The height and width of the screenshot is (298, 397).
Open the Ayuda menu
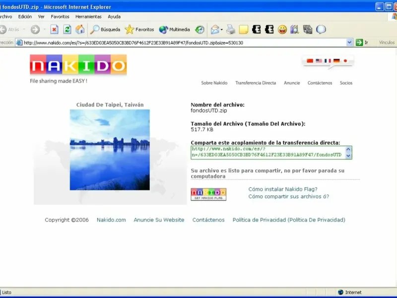point(114,17)
